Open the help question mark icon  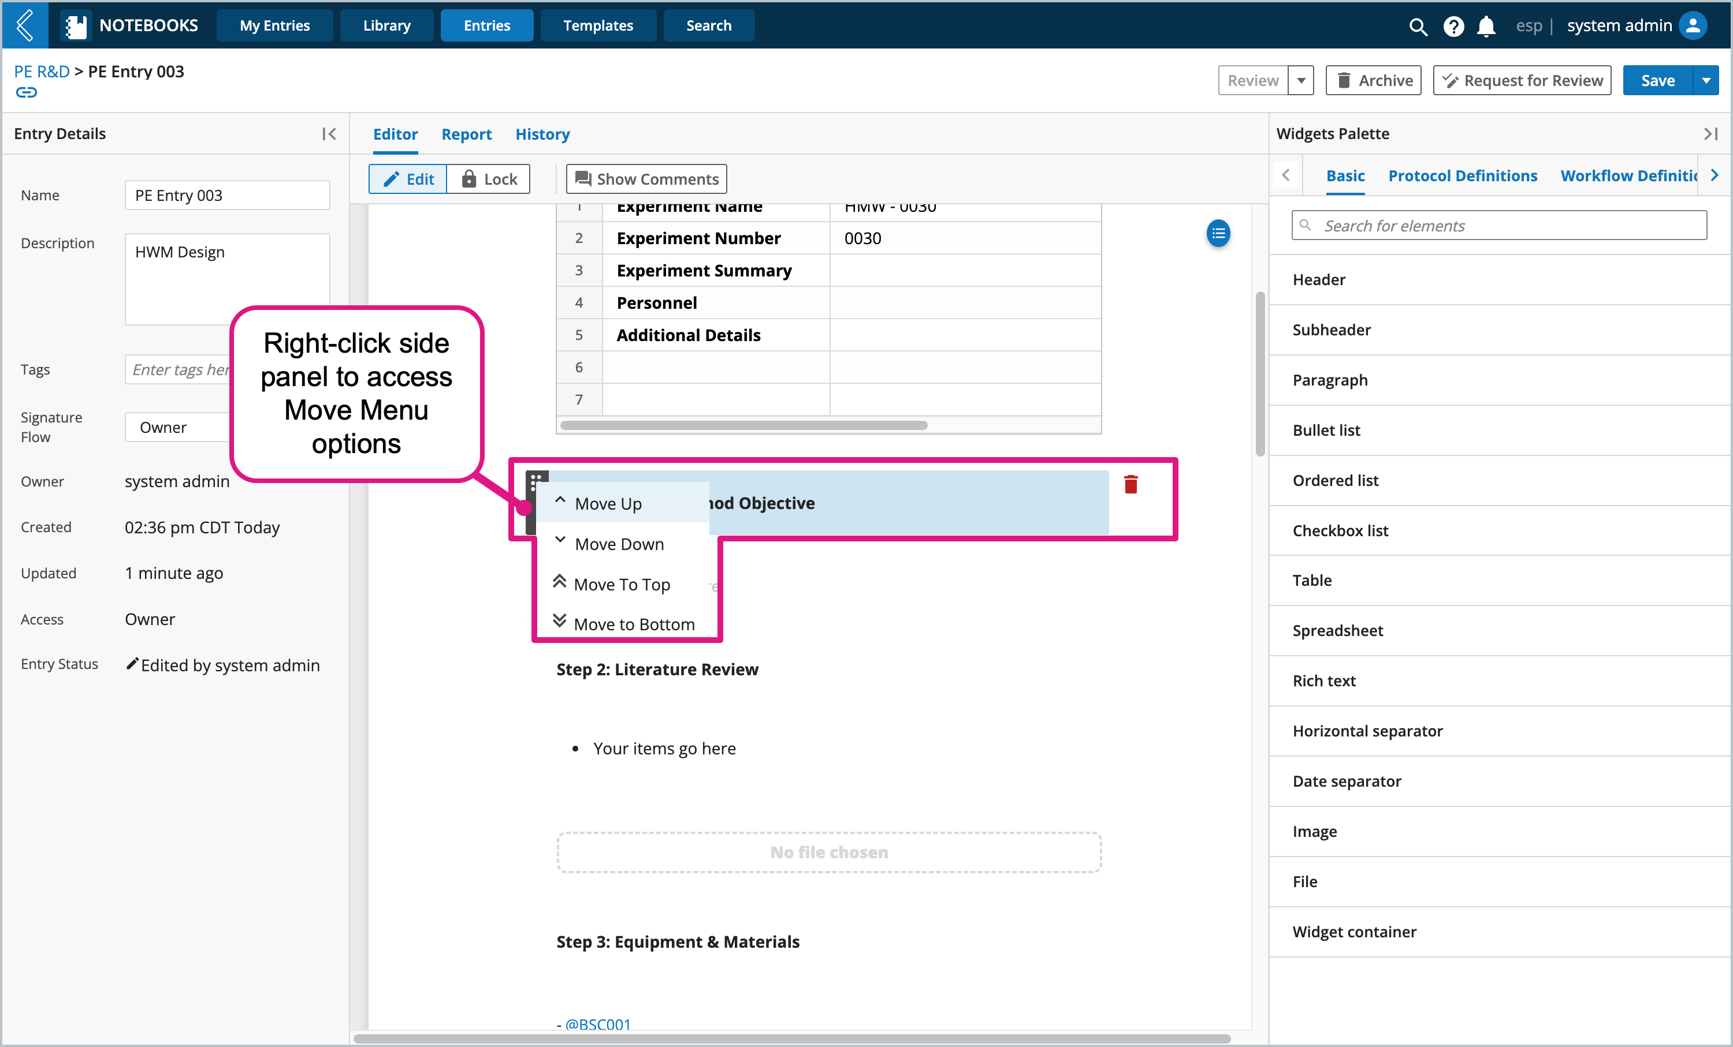click(x=1453, y=27)
